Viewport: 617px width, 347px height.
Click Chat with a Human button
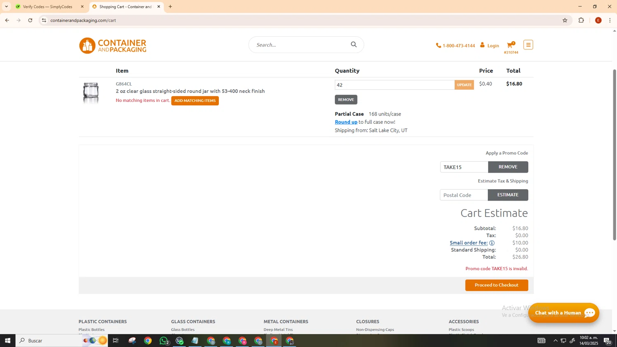click(x=564, y=313)
